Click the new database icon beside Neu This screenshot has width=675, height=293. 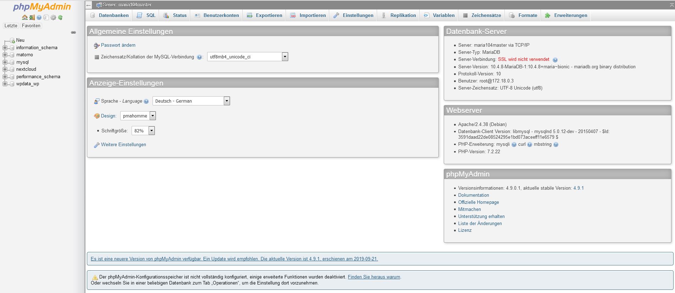[12, 40]
